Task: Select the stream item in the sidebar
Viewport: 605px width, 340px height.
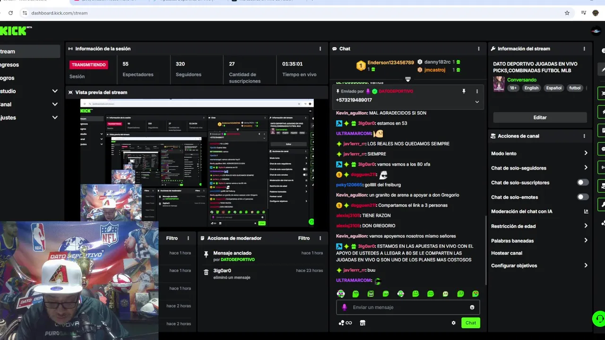Action: tap(30, 51)
